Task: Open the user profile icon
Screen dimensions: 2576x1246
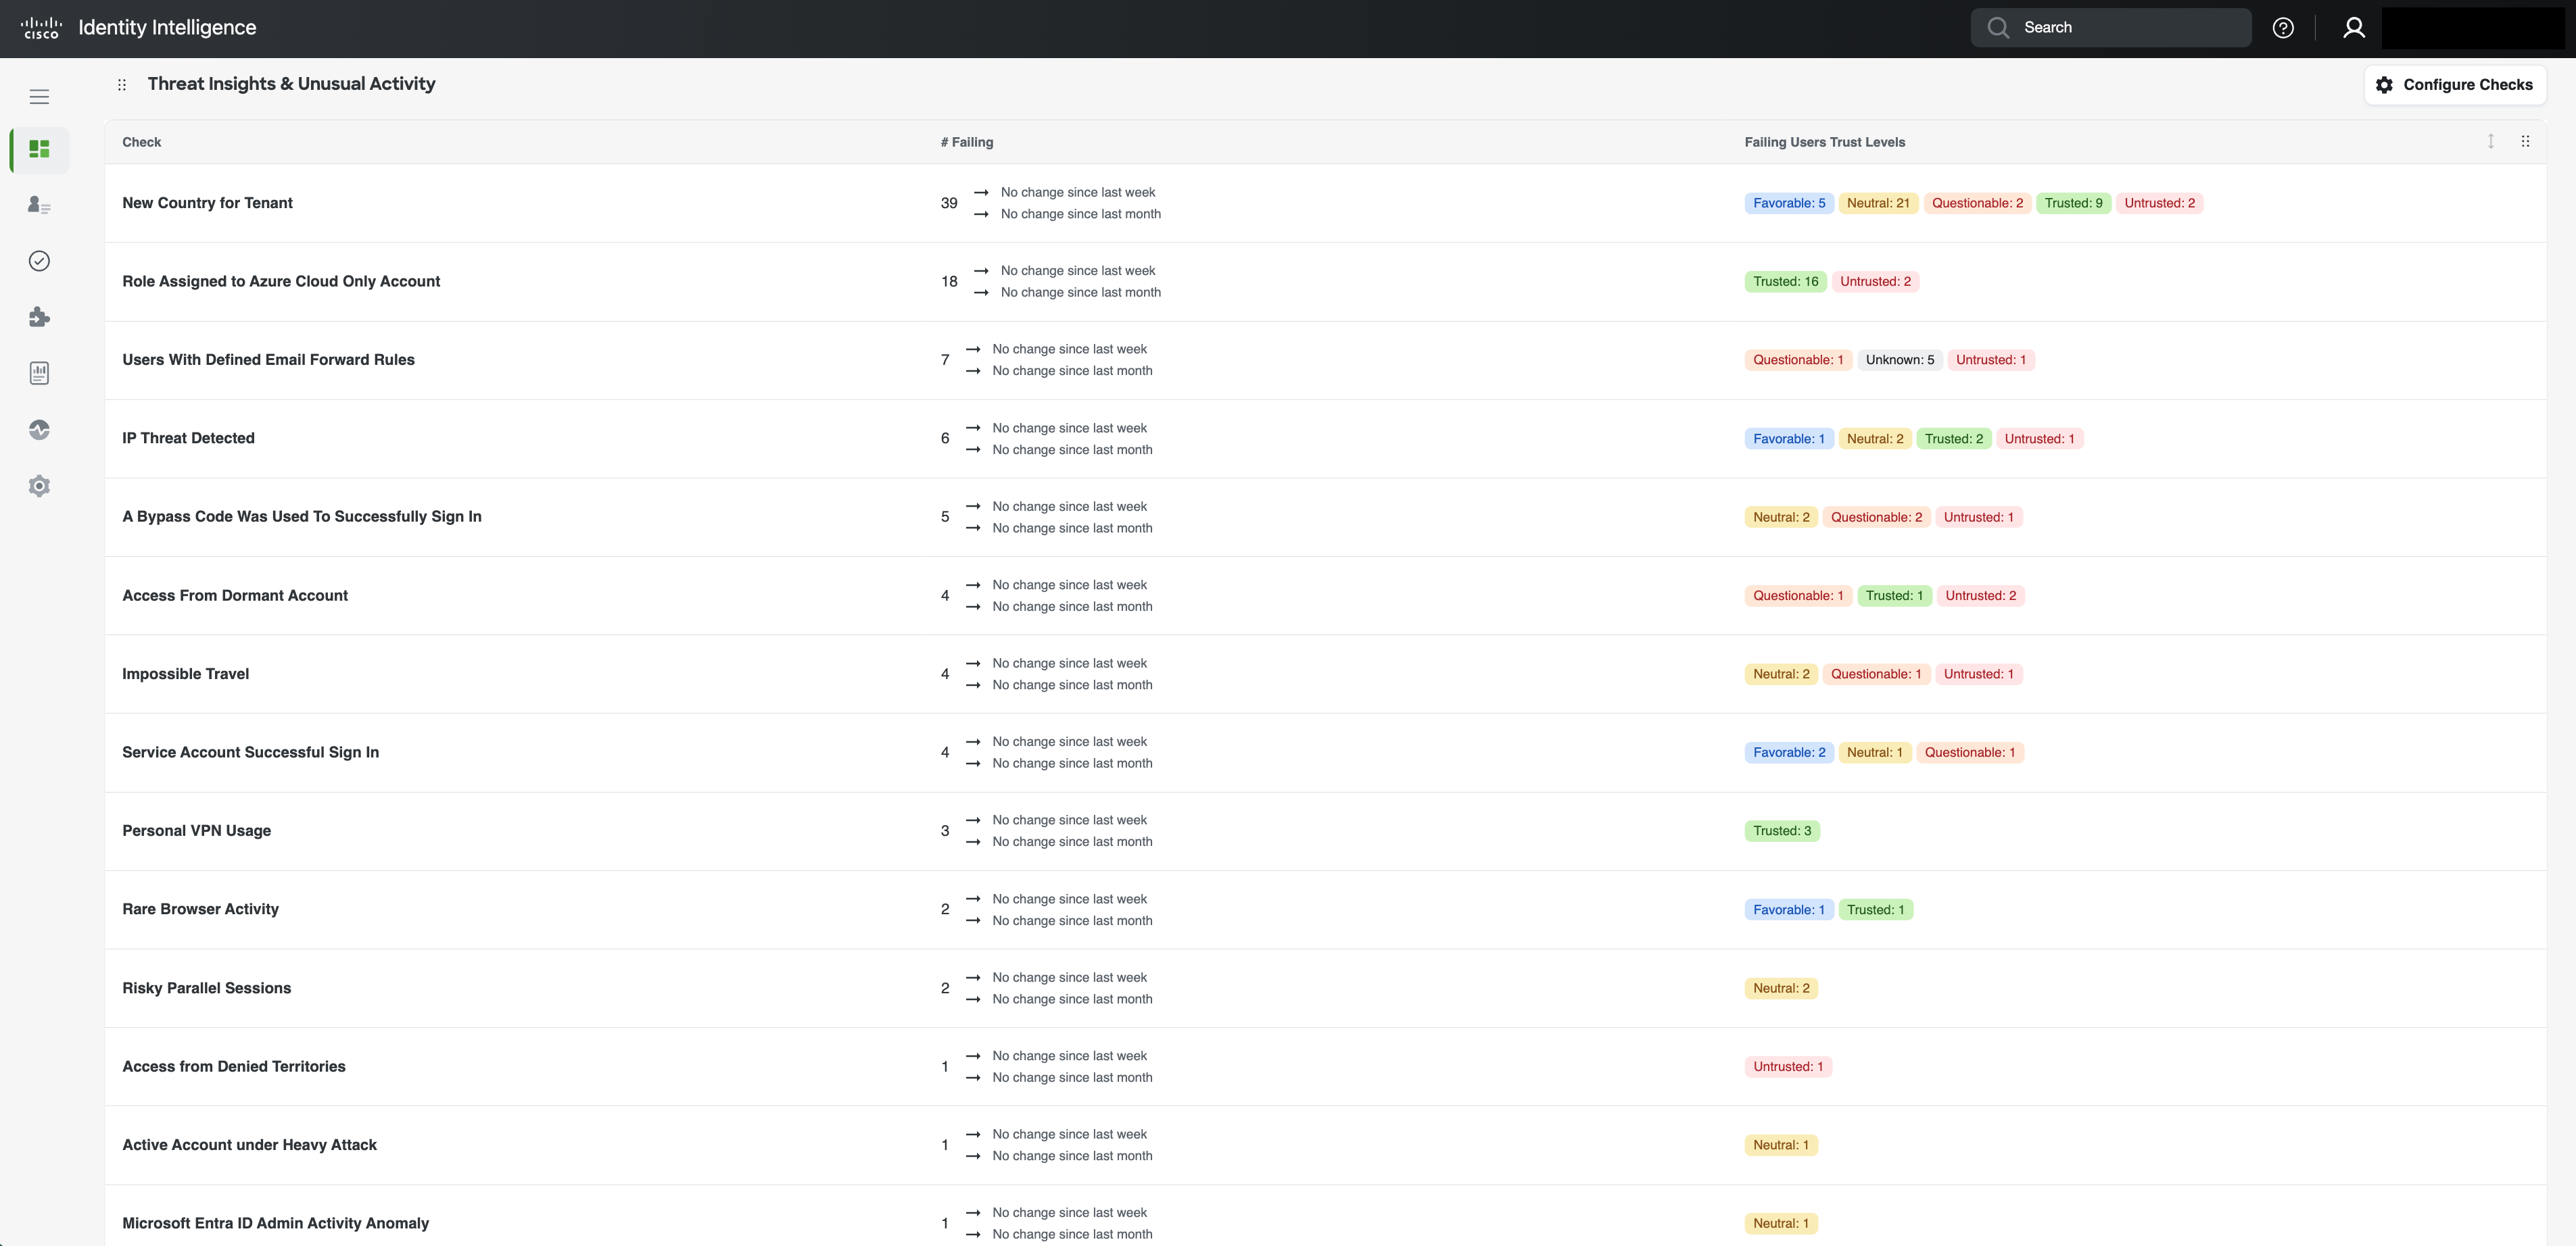Action: 2353,28
